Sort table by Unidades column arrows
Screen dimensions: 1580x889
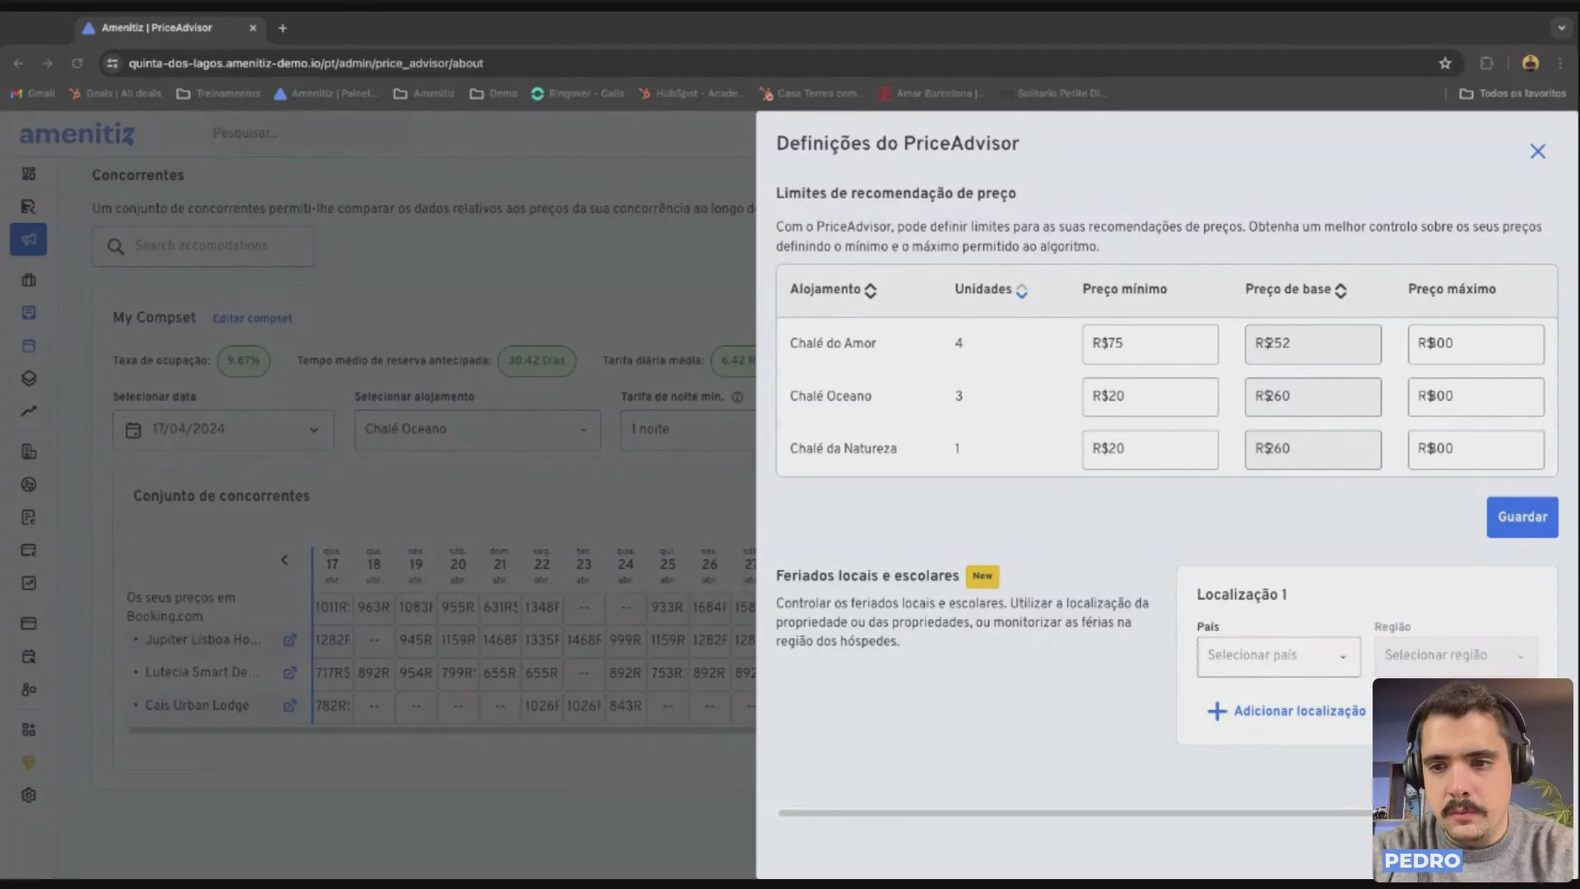(1021, 291)
